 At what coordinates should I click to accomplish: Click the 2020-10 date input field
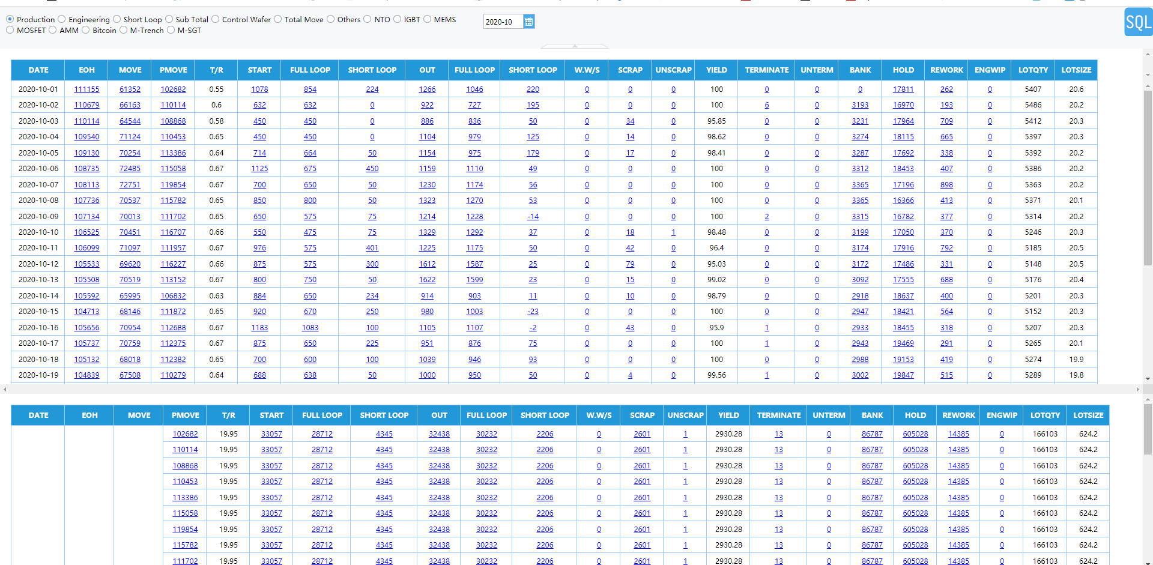coord(503,22)
